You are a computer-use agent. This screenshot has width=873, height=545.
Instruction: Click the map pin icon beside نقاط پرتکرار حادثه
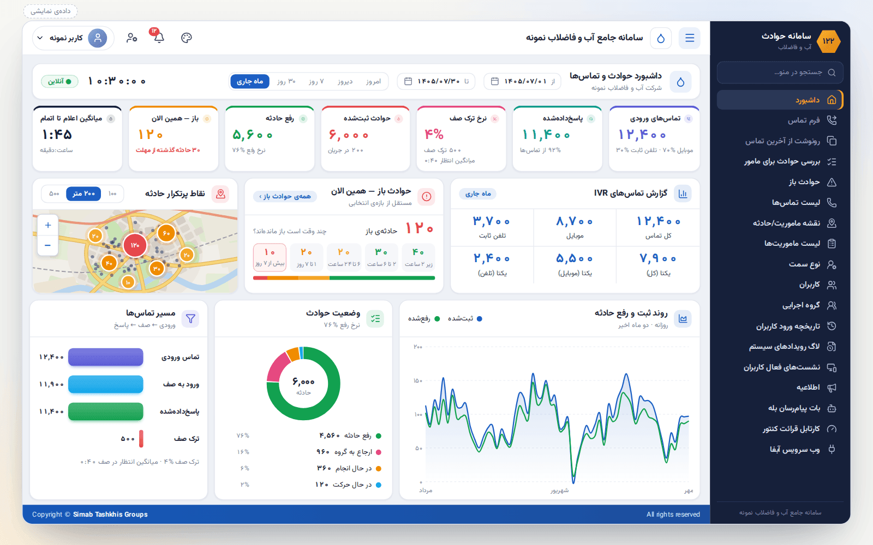pos(220,194)
